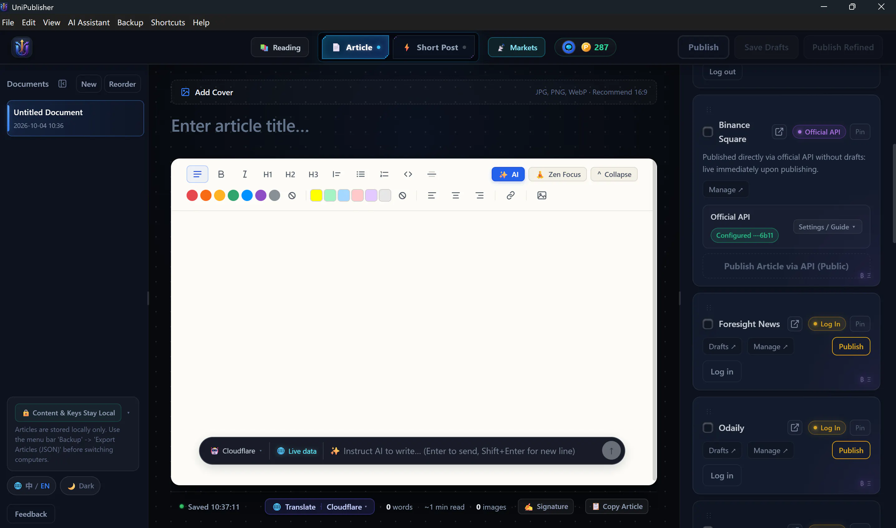Insert an image into the article
The width and height of the screenshot is (896, 528).
[542, 196]
